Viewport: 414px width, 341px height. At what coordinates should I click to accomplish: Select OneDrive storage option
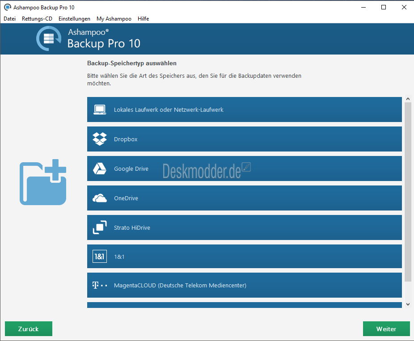(x=244, y=198)
